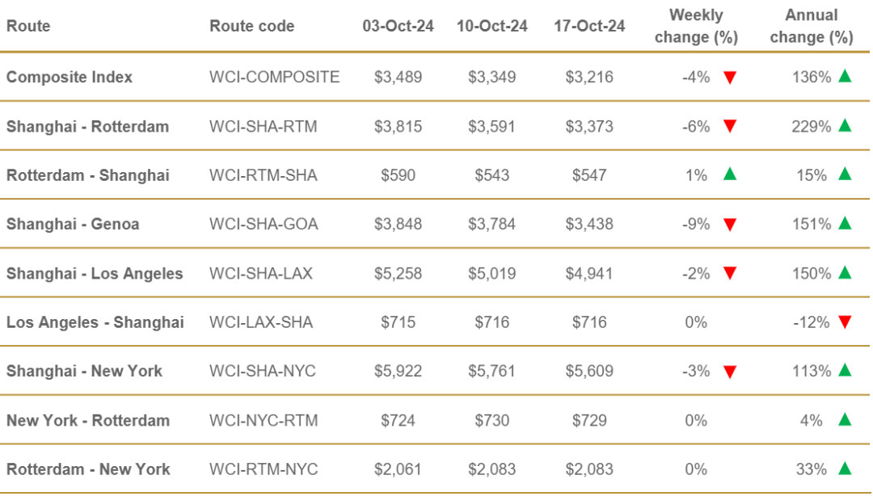Click green up arrow next to 1% weekly change
This screenshot has width=873, height=496.
click(x=730, y=174)
